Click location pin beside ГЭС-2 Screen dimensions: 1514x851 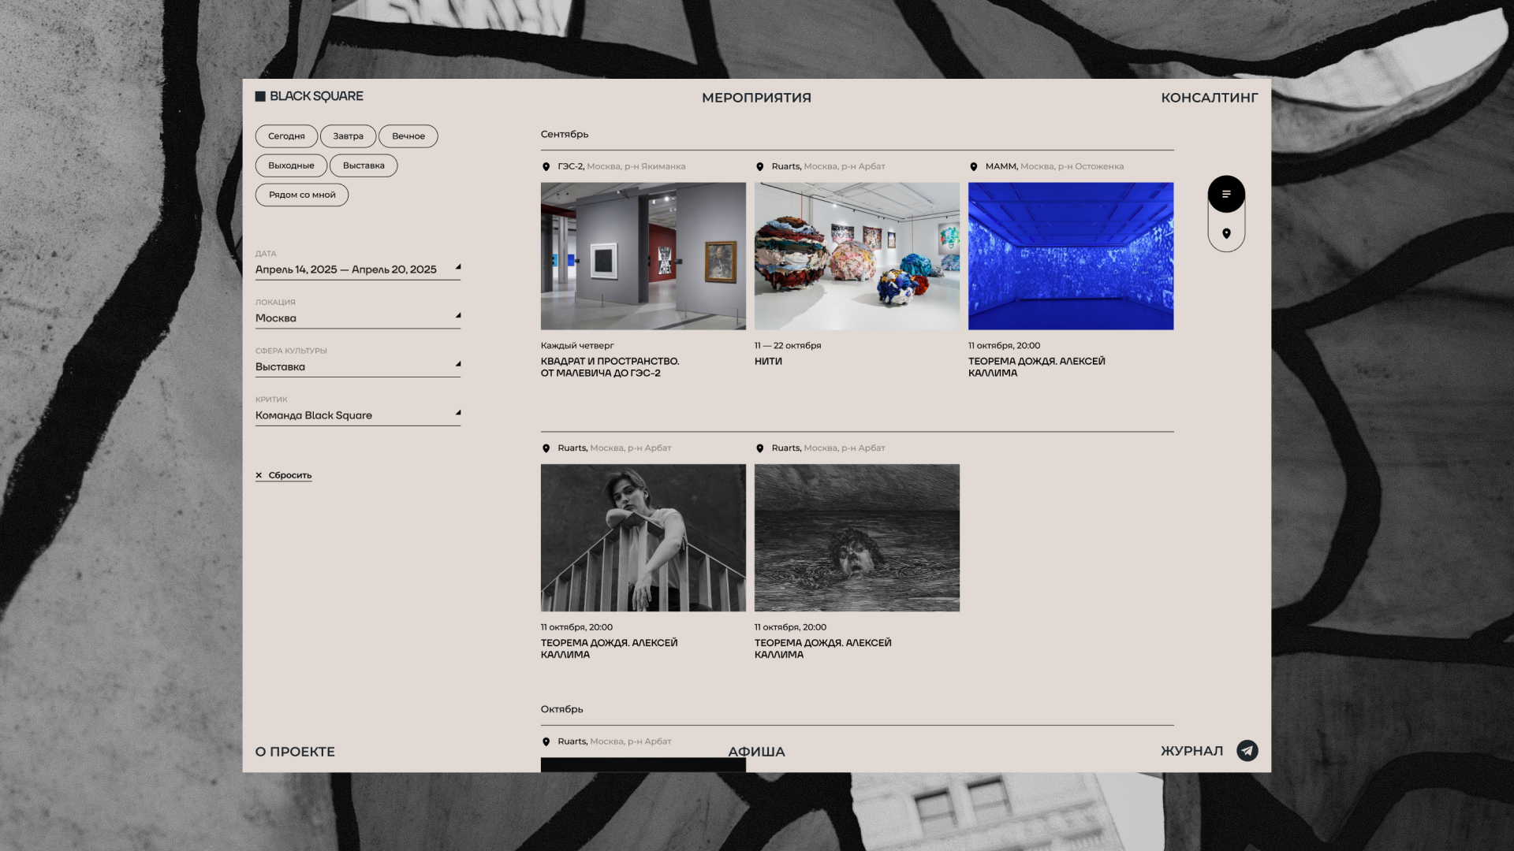pyautogui.click(x=546, y=167)
